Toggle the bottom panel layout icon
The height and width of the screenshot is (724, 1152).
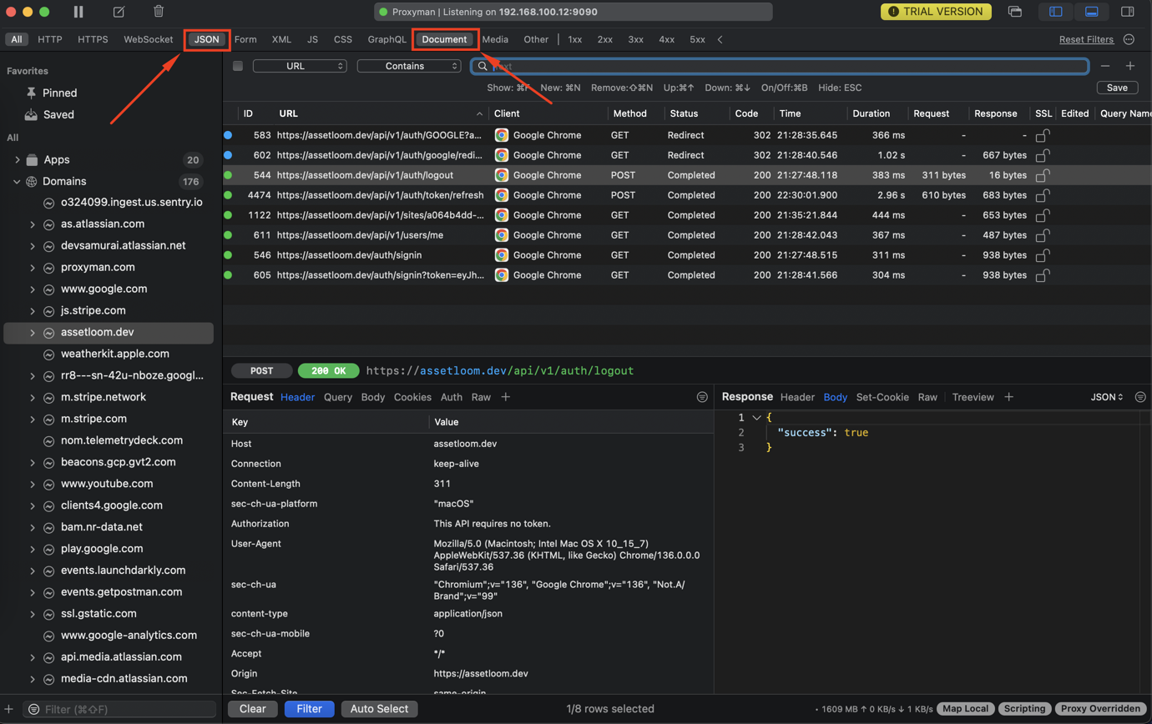[x=1091, y=12]
